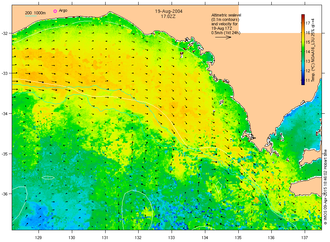Click the longitude label '132'
330x242 pixels.
coord(138,238)
